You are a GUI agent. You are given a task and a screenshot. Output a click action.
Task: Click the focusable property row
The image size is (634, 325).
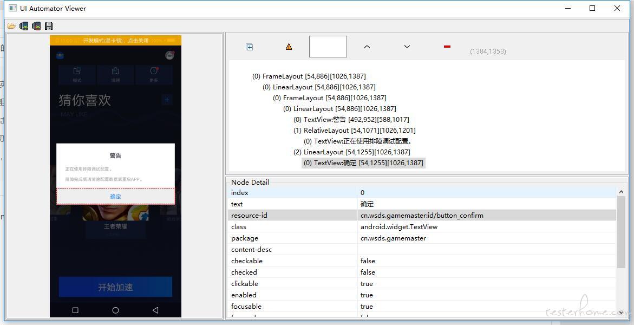(x=422, y=306)
